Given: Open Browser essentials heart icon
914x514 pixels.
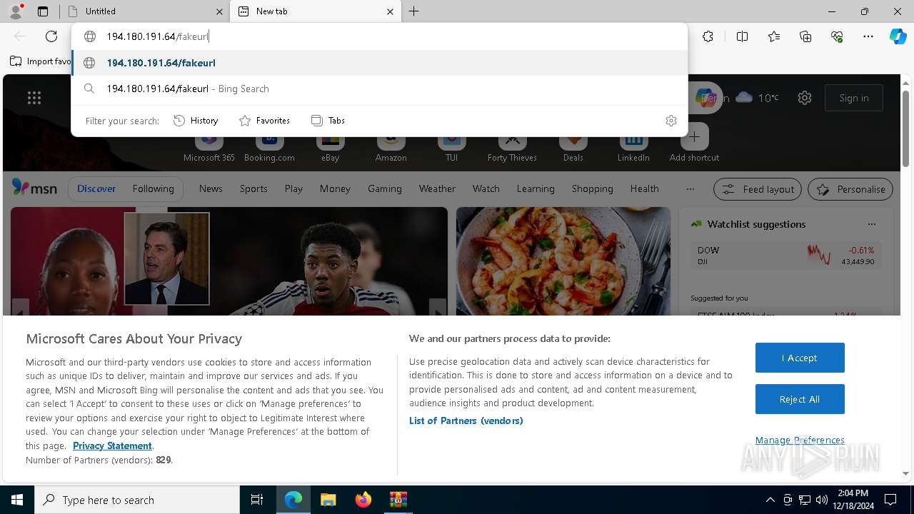Looking at the screenshot, I should pyautogui.click(x=837, y=36).
